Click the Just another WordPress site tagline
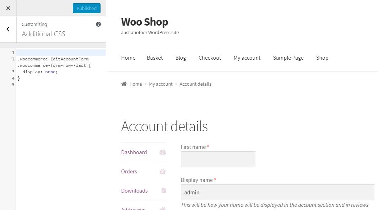378x210 pixels. pos(150,33)
